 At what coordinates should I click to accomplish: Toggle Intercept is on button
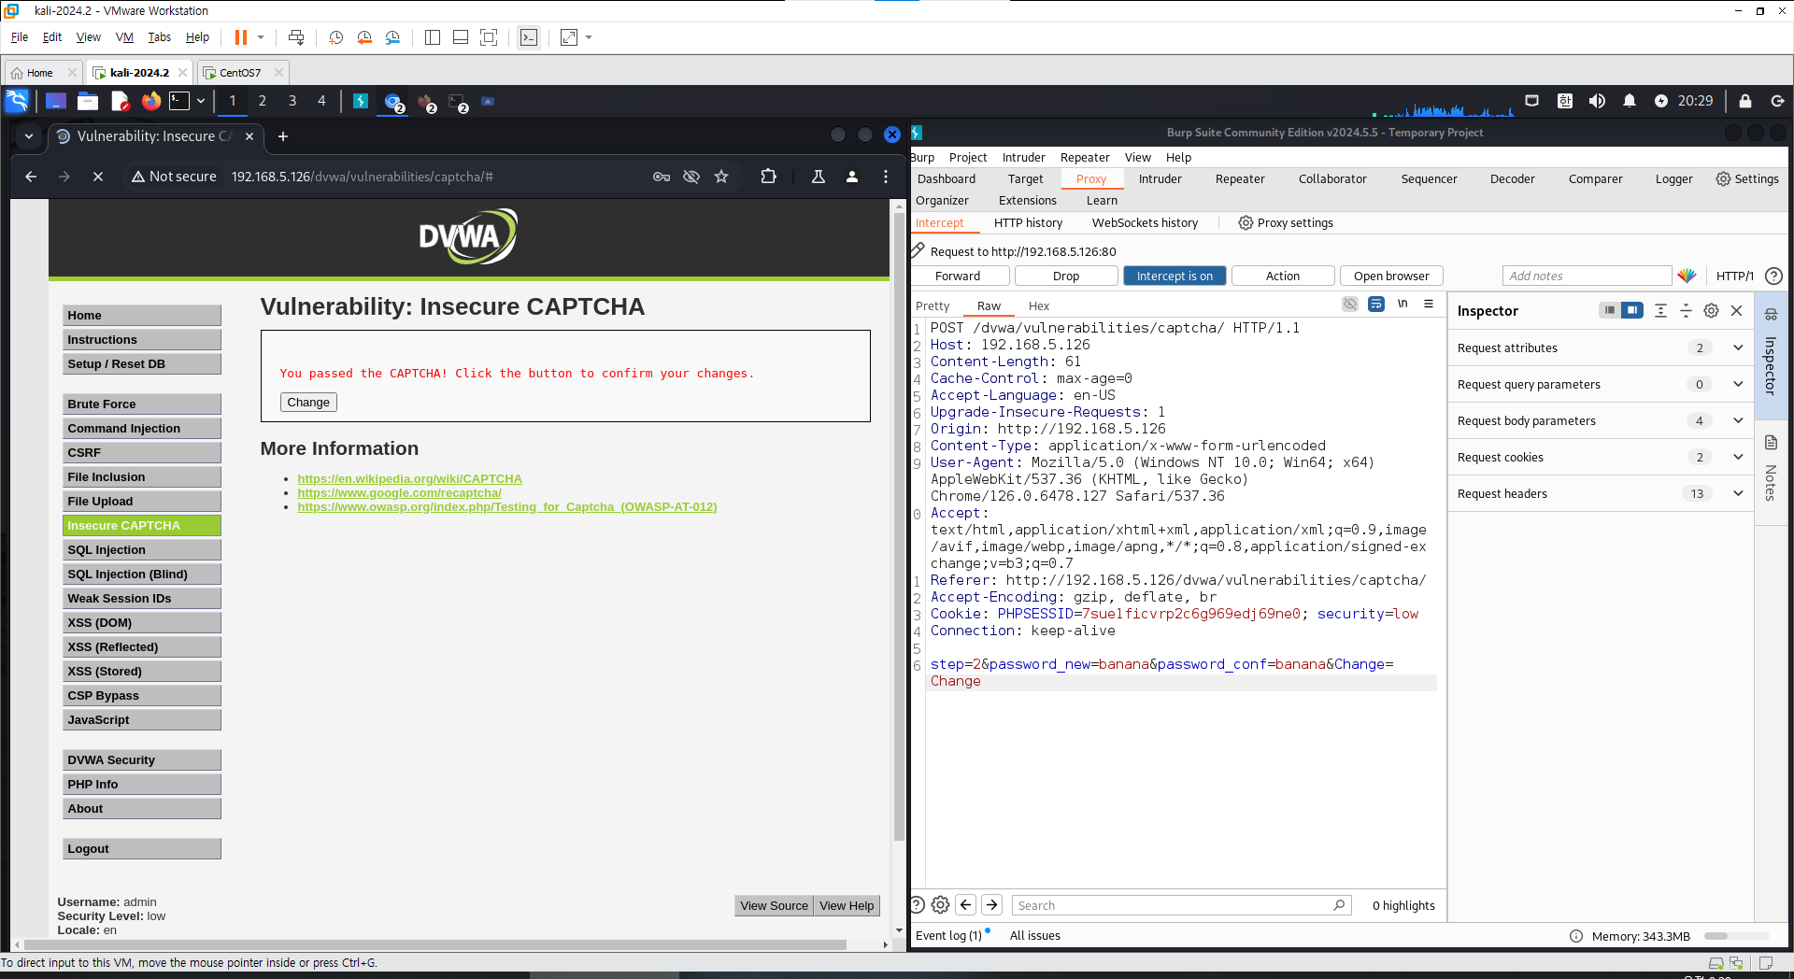[x=1175, y=276]
